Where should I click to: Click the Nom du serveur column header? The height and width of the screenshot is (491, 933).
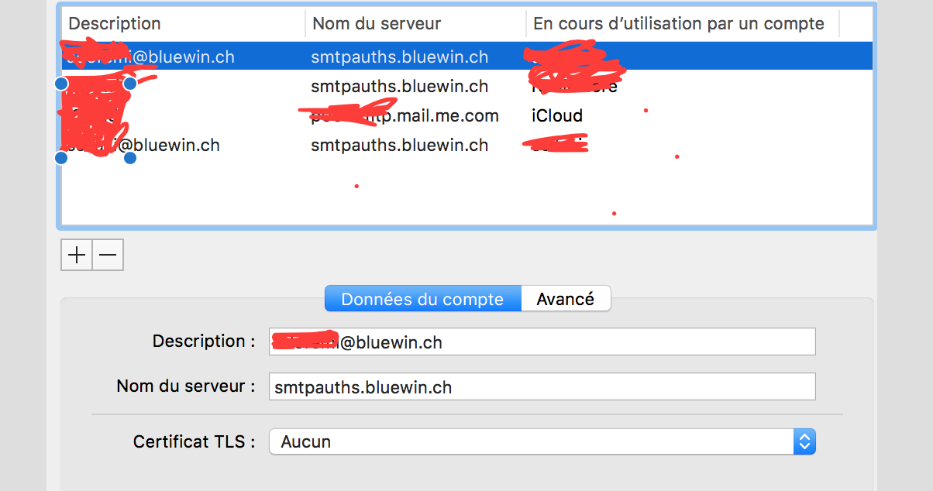click(x=377, y=23)
